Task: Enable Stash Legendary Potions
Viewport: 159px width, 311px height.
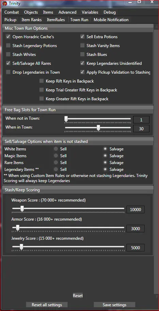Action: (8, 46)
